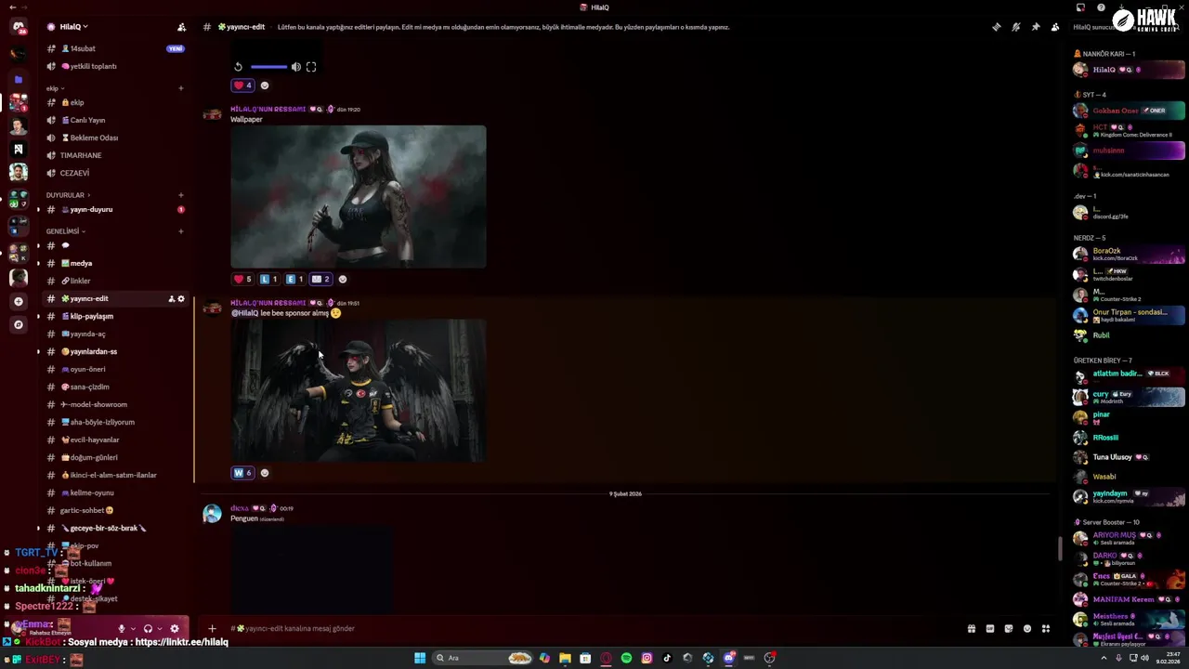Image resolution: width=1189 pixels, height=669 pixels.
Task: Open settings gear for yayıncı-edit channel
Action: 181,298
